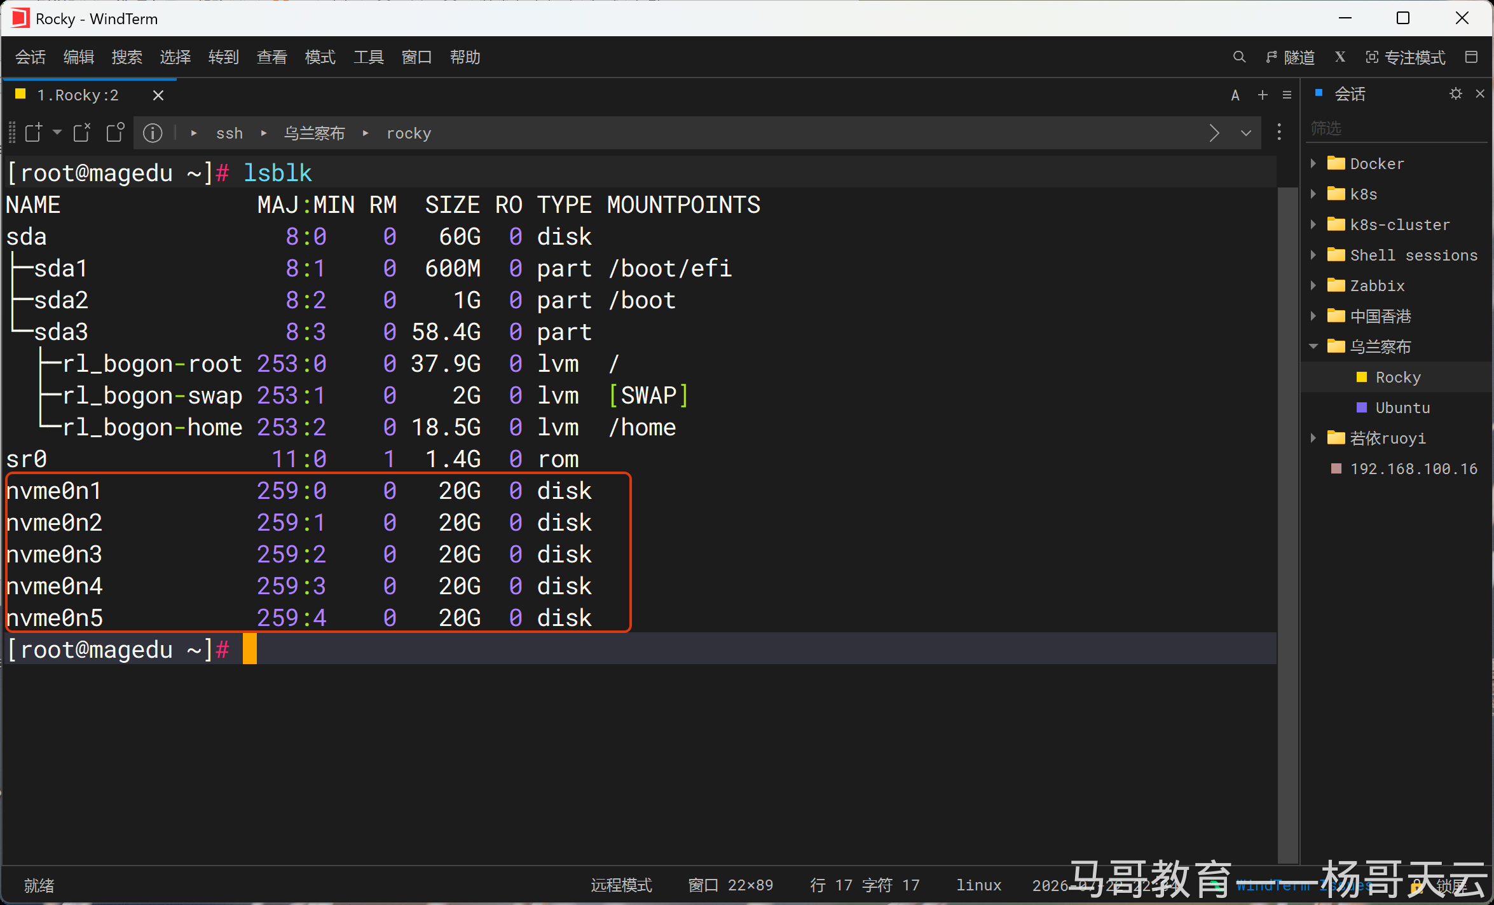Click the duplicate session icon in toolbar
The width and height of the screenshot is (1494, 905).
[115, 132]
